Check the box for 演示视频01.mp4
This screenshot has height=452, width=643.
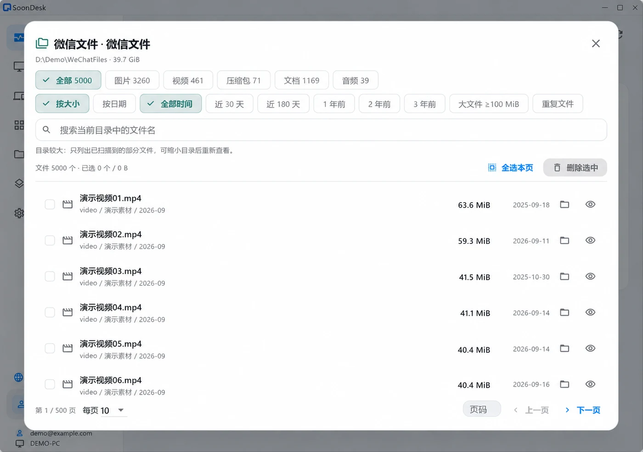pyautogui.click(x=50, y=204)
